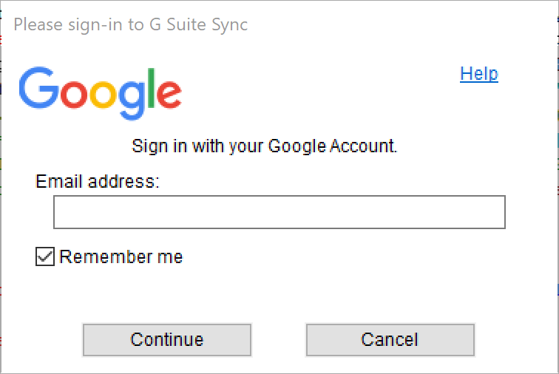Click the green l in Google logo
This screenshot has width=559, height=374.
(151, 88)
